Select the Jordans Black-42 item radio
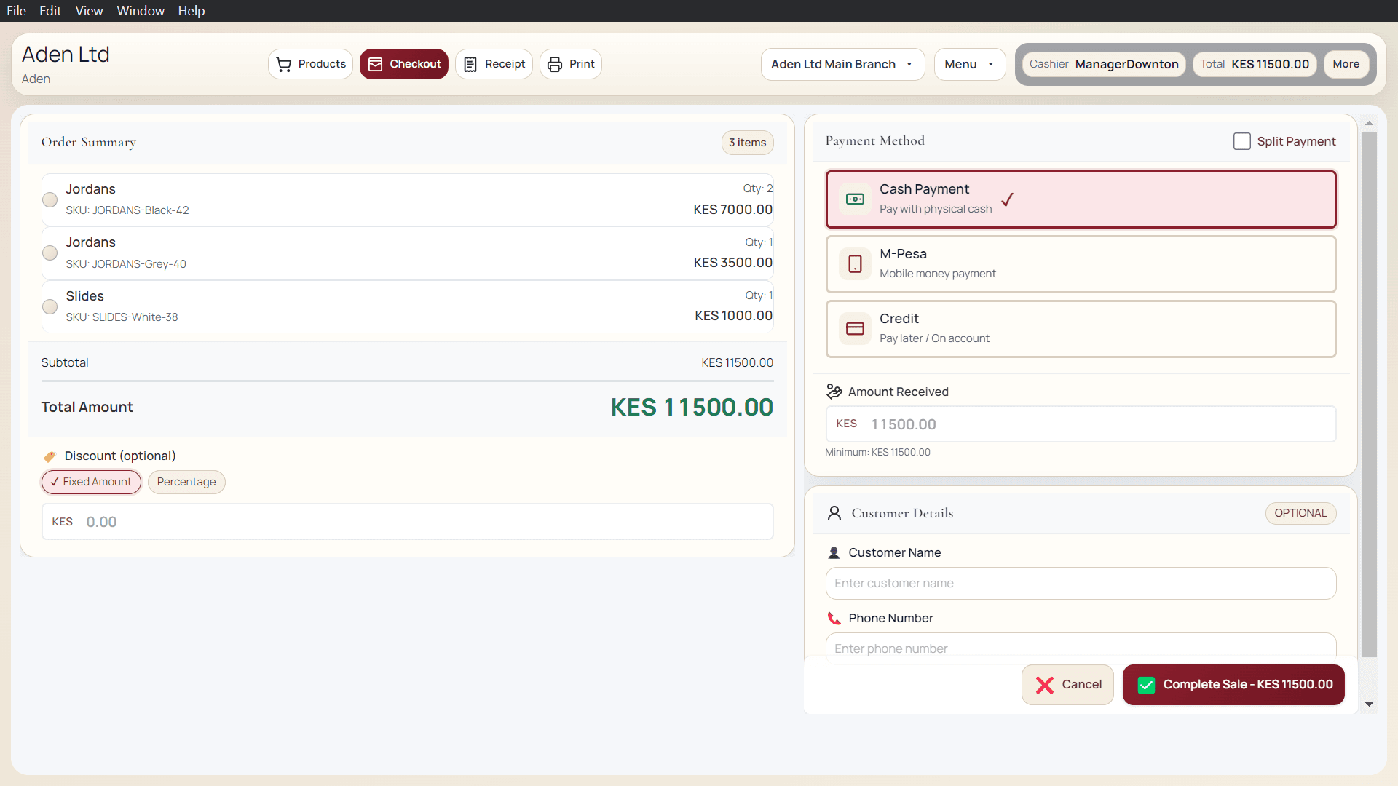Image resolution: width=1398 pixels, height=786 pixels. click(x=50, y=199)
